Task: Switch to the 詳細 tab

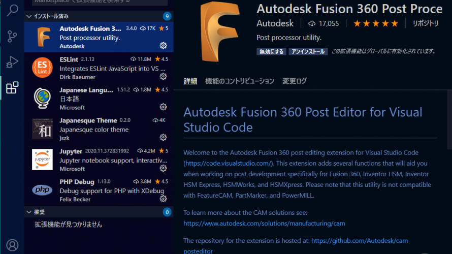Action: pyautogui.click(x=190, y=81)
